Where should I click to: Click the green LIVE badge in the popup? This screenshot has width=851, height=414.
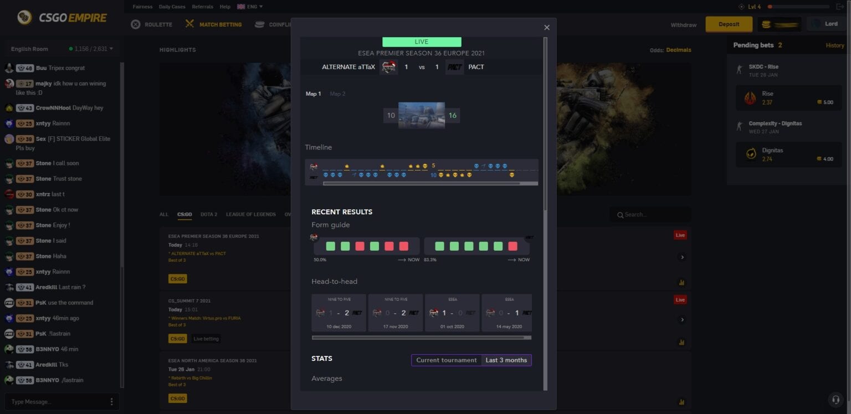[422, 42]
